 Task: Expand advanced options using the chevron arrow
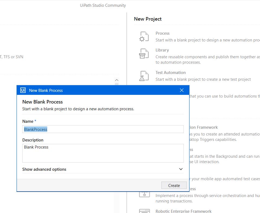(181, 169)
